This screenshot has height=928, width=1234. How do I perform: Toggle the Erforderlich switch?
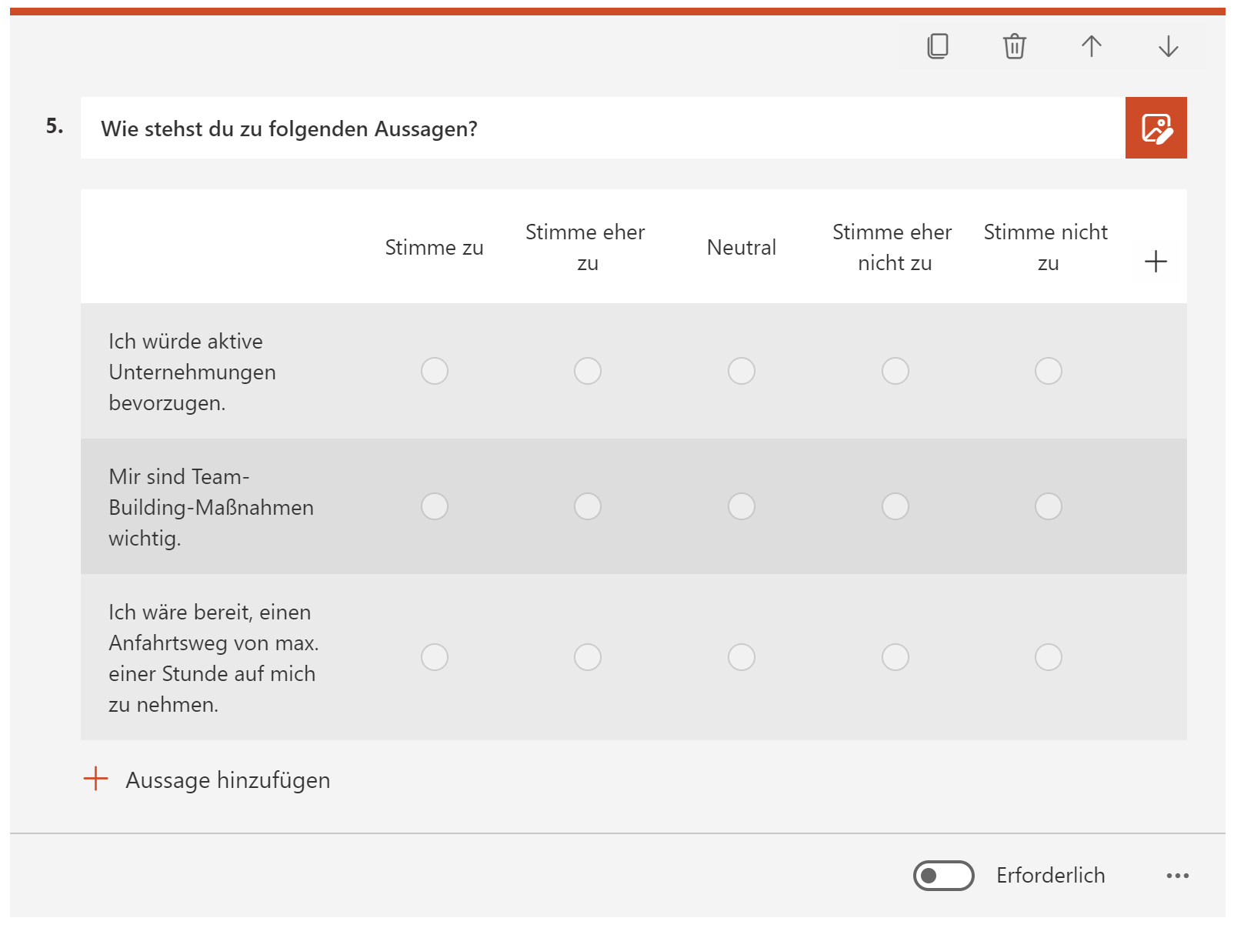pyautogui.click(x=943, y=876)
